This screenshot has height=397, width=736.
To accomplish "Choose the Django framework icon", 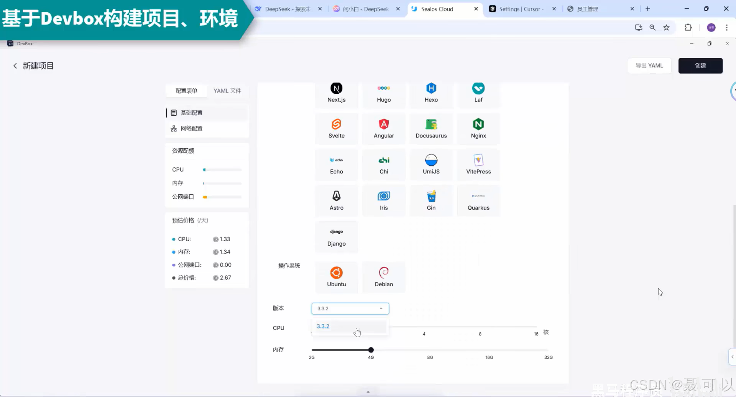I will [336, 231].
